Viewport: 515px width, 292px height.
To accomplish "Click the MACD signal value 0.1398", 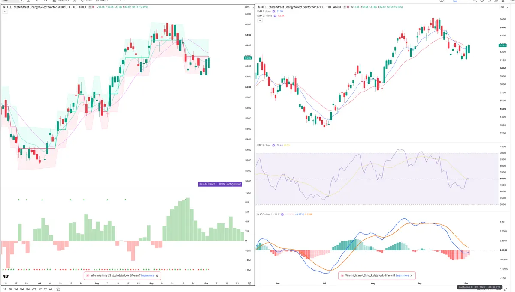I will (x=309, y=215).
